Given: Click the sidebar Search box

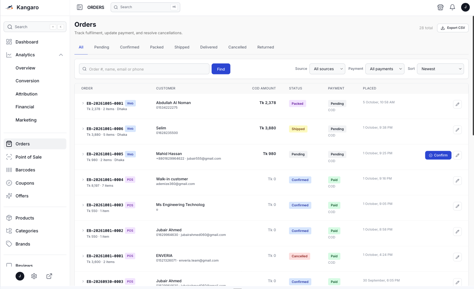Looking at the screenshot, I should click(x=35, y=27).
